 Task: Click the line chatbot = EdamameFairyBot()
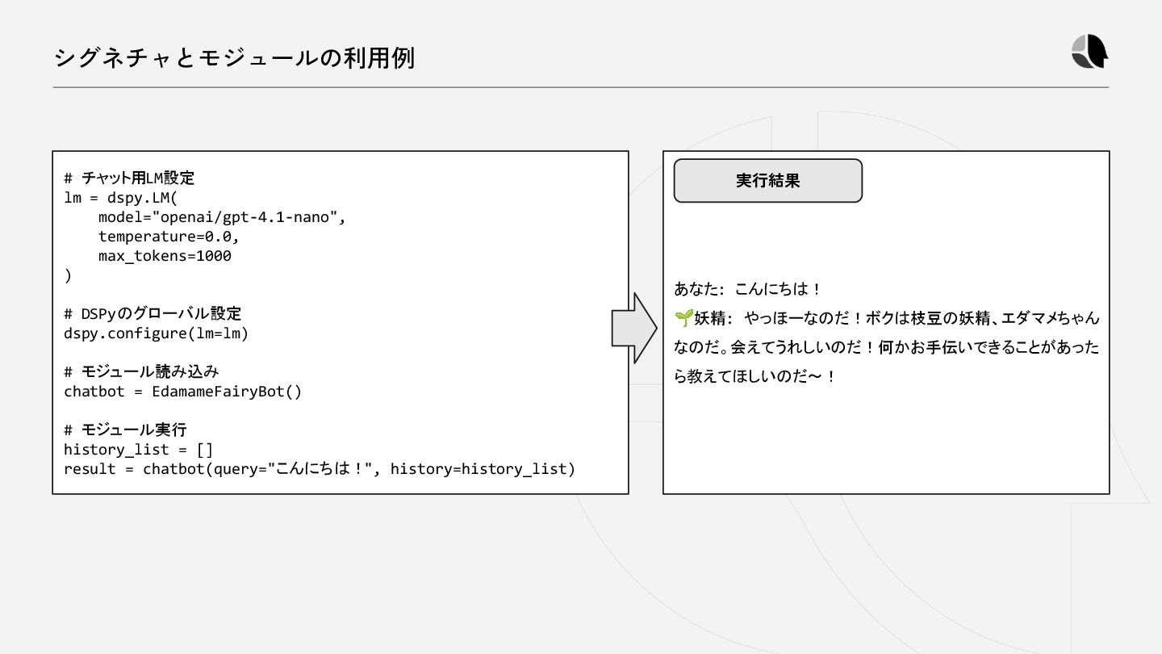(x=182, y=391)
